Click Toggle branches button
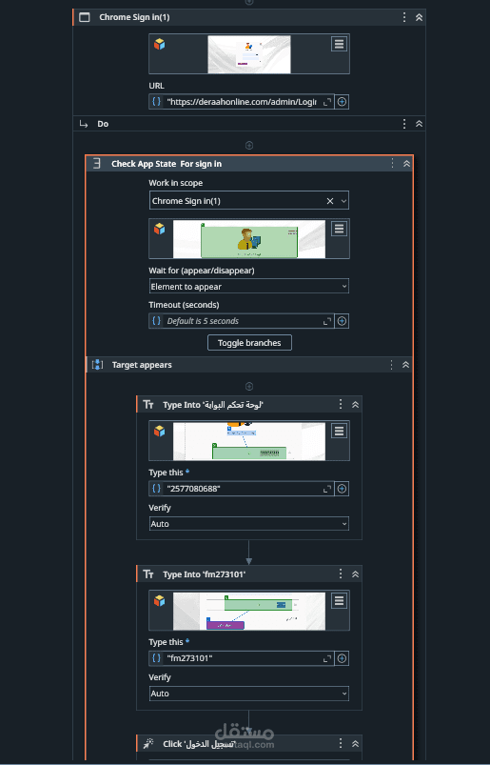This screenshot has height=765, width=490. click(x=249, y=343)
